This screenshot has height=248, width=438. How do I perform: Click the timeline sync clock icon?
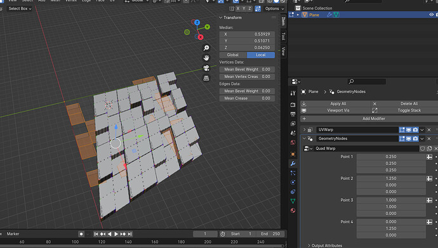[223, 234]
